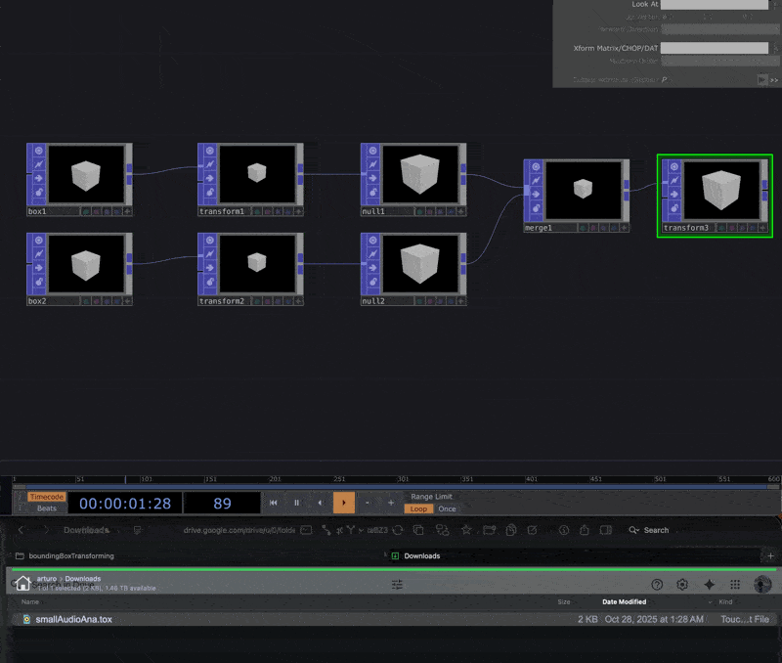This screenshot has width=782, height=663.
Task: Select Loop playback mode
Action: coord(418,508)
